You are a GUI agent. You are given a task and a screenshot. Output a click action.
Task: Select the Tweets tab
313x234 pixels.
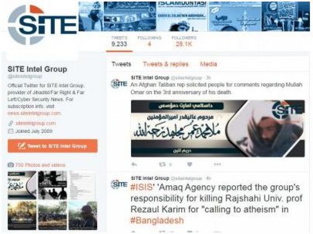coord(121,64)
